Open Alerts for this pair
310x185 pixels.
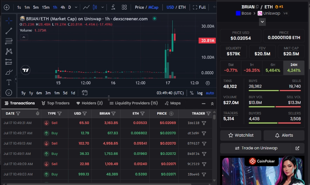click(284, 135)
